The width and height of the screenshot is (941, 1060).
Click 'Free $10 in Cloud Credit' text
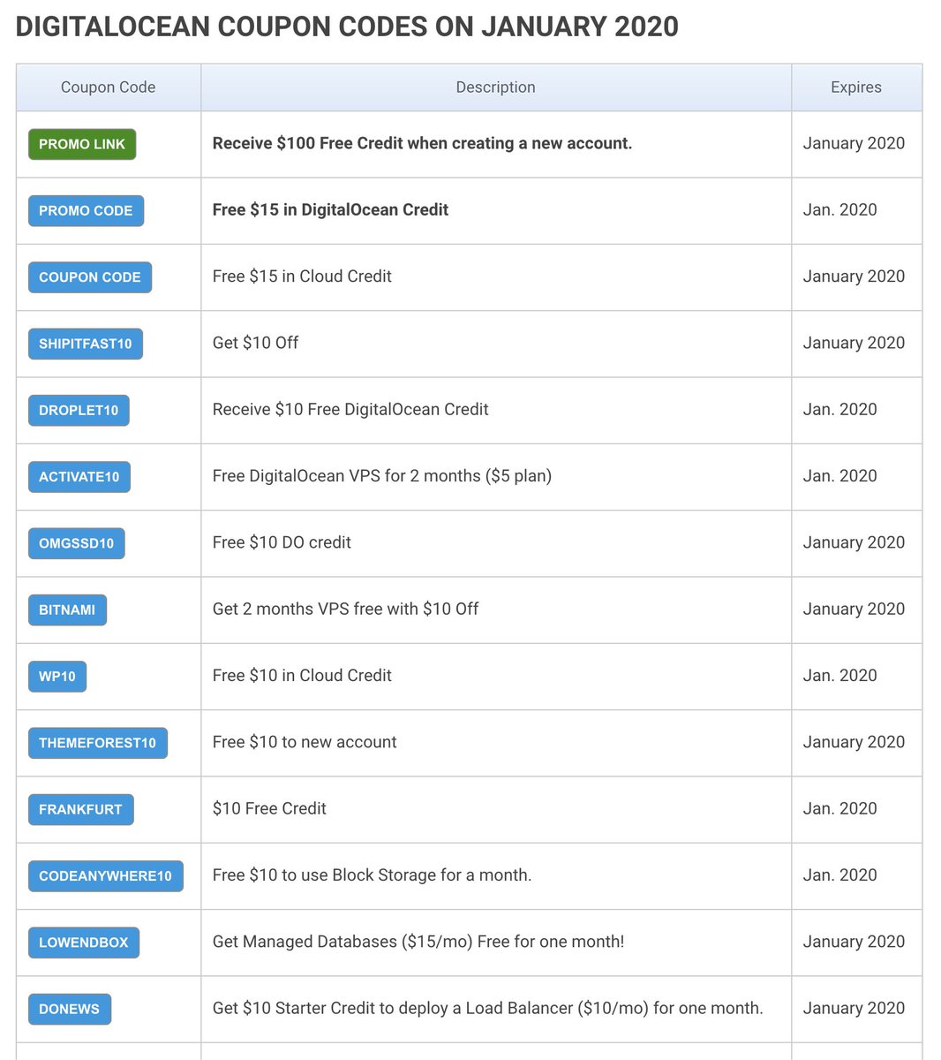(302, 675)
